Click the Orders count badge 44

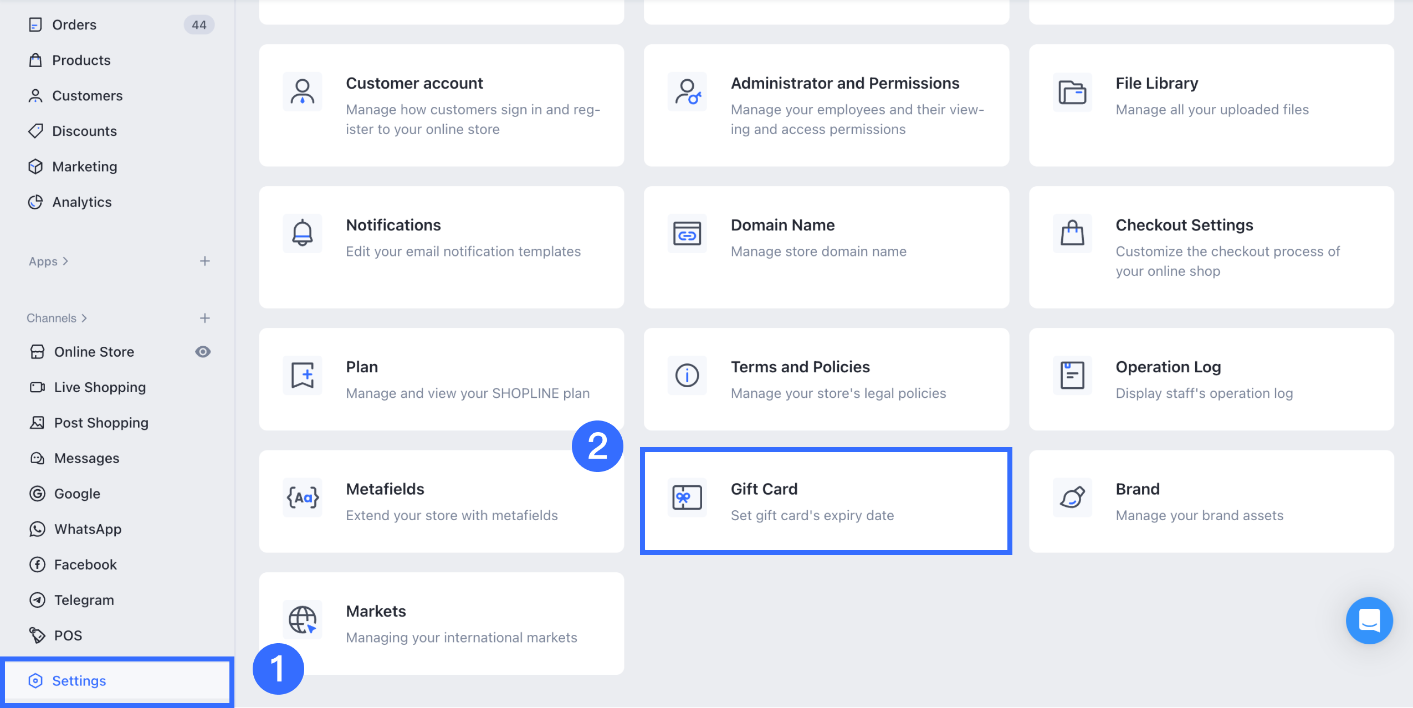(x=199, y=25)
